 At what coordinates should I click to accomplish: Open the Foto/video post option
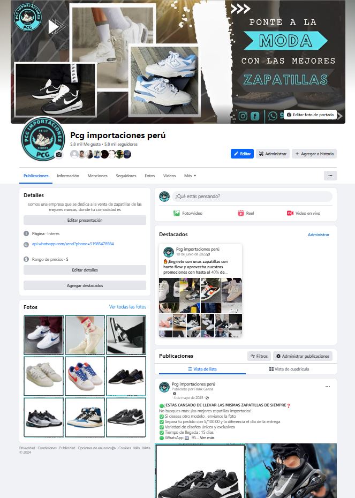point(188,213)
